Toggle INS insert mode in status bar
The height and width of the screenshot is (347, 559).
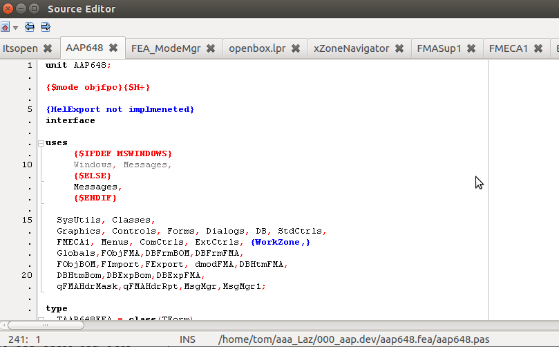click(187, 339)
